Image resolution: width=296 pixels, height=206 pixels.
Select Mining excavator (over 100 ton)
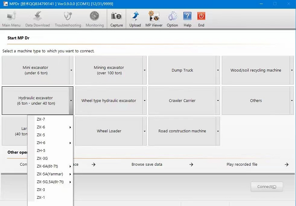click(109, 70)
